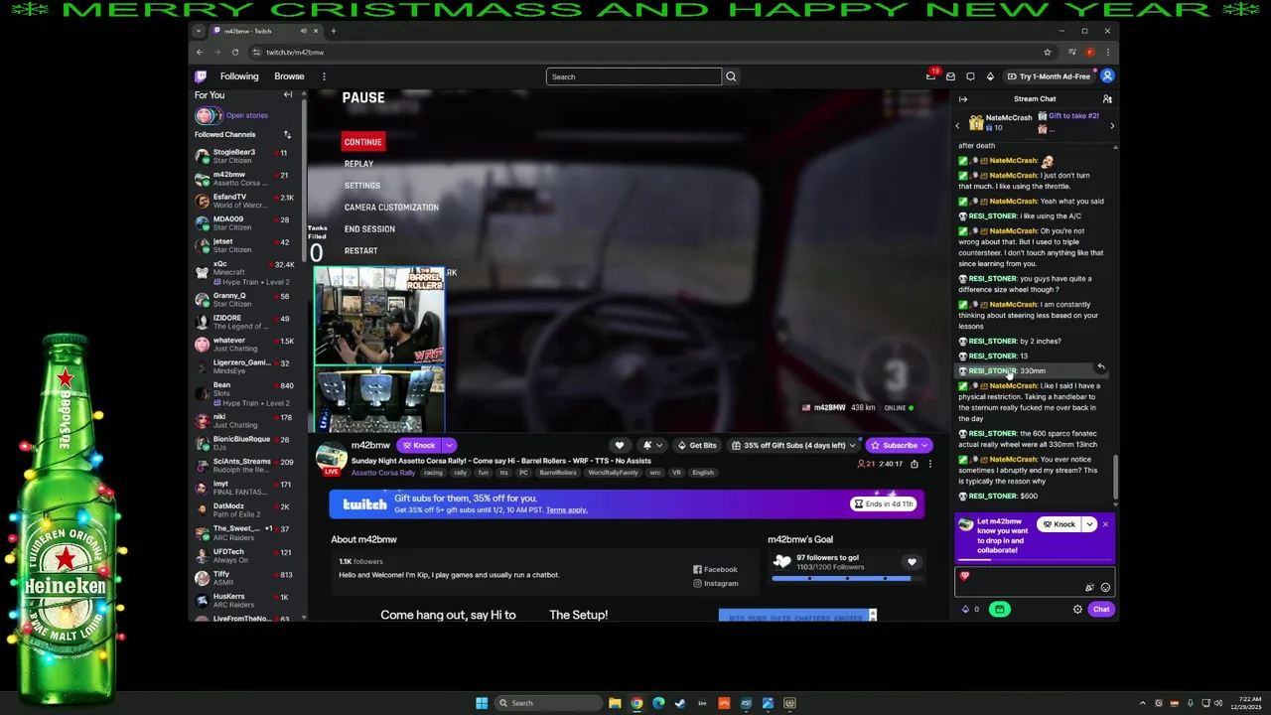This screenshot has width=1271, height=715.
Task: Open File Explorer from the taskbar
Action: click(x=615, y=703)
